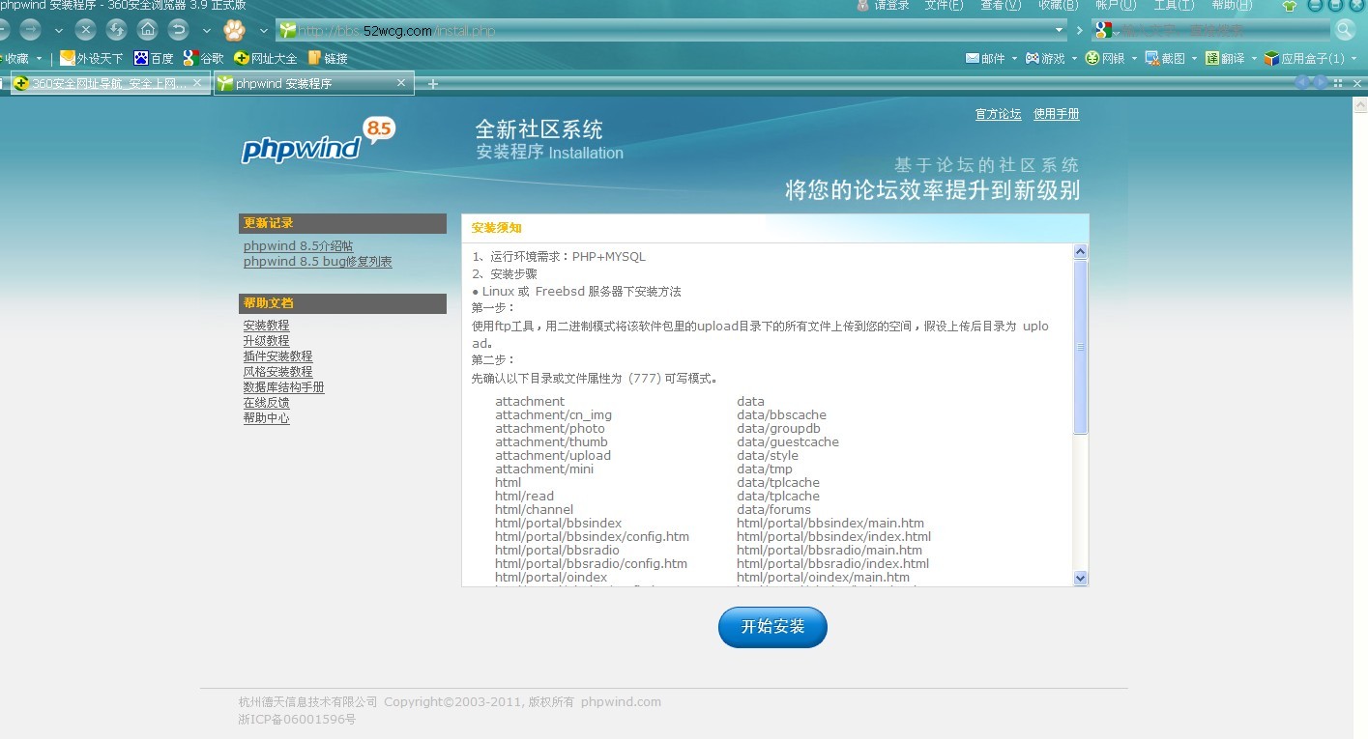The image size is (1368, 739).
Task: Open new tab with plus button
Action: coord(433,84)
